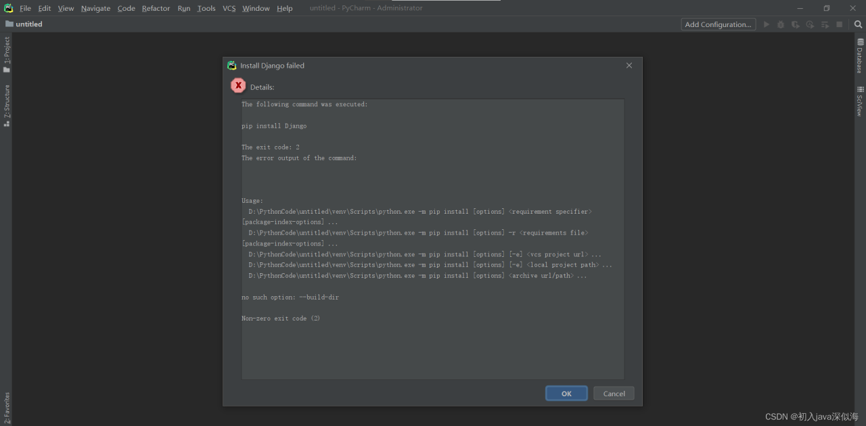Close the PyCharm main window
866x426 pixels.
[852, 8]
